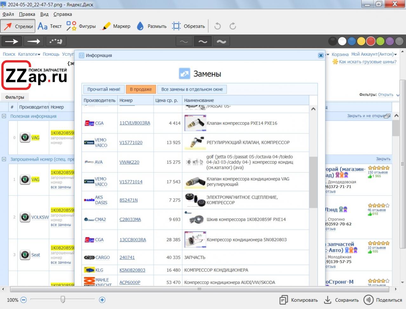Click the redo arrow icon
Image resolution: width=406 pixels, height=309 pixels.
(x=233, y=26)
